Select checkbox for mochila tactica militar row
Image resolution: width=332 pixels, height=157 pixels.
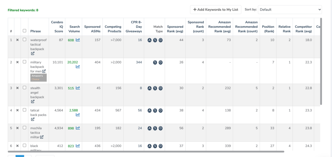click(24, 128)
